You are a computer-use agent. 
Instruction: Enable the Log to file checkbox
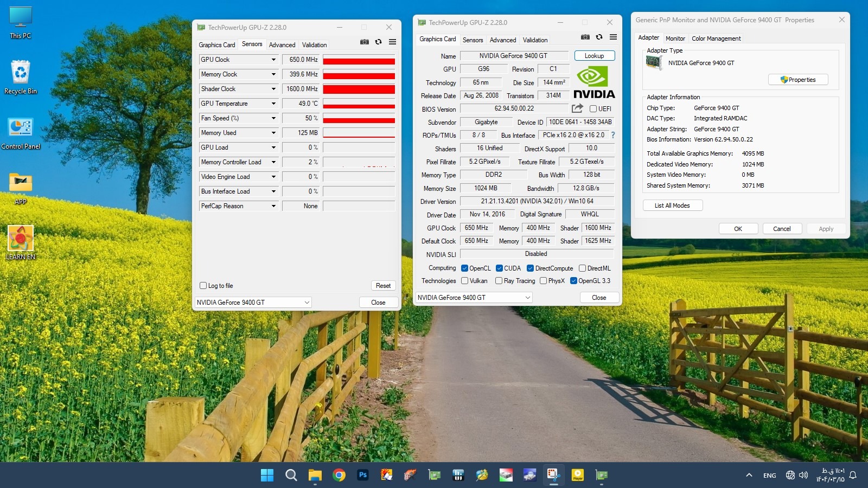coord(203,286)
